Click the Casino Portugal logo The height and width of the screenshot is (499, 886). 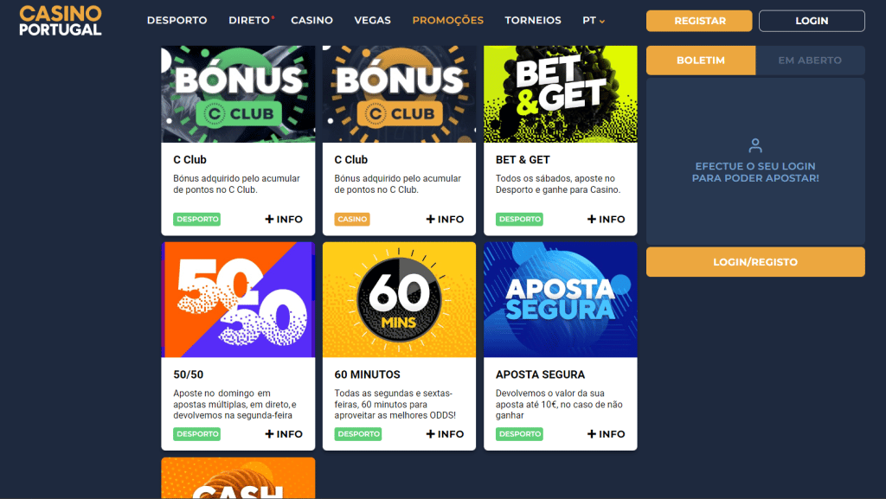[61, 21]
